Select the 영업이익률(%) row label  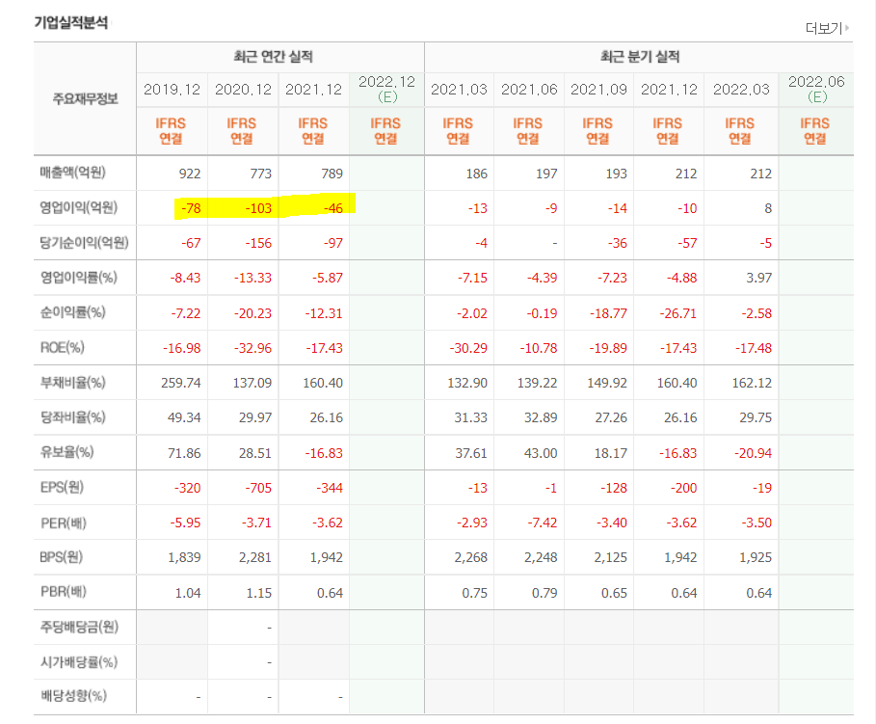[x=78, y=278]
